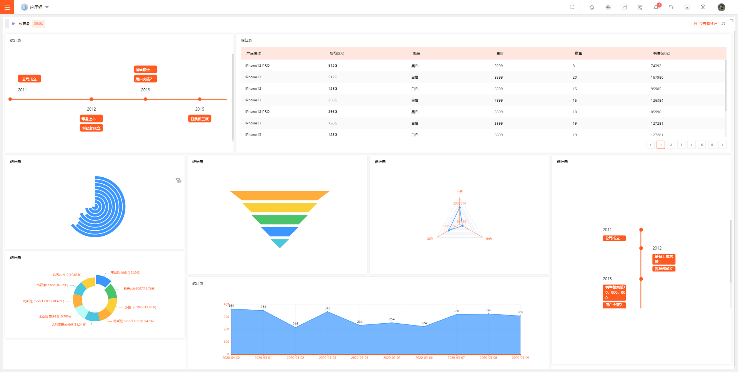Select the 仪表盘 tab title

point(24,24)
